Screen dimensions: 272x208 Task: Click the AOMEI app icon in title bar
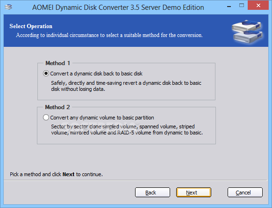(x=8, y=7)
